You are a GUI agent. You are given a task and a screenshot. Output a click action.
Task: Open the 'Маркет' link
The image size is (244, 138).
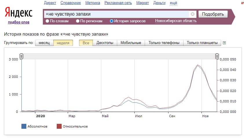point(142,3)
